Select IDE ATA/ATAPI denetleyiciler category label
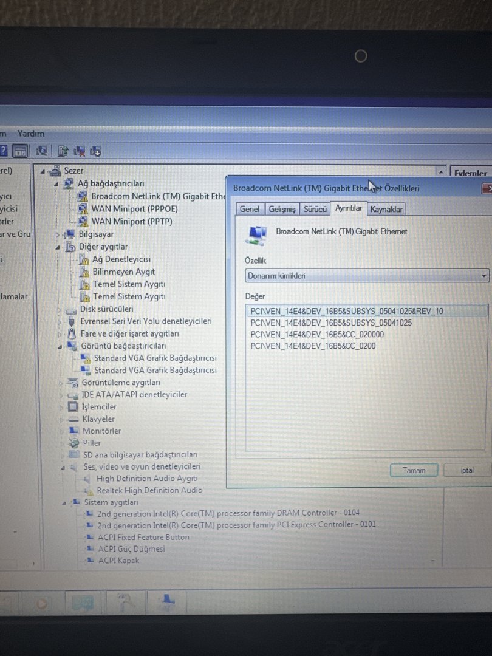 click(134, 395)
